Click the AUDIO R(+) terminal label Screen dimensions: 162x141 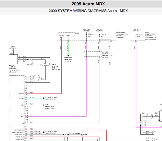point(20,137)
